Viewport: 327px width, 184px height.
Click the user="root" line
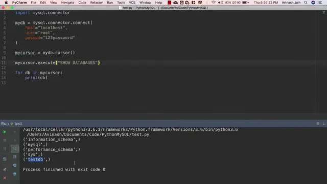click(40, 33)
